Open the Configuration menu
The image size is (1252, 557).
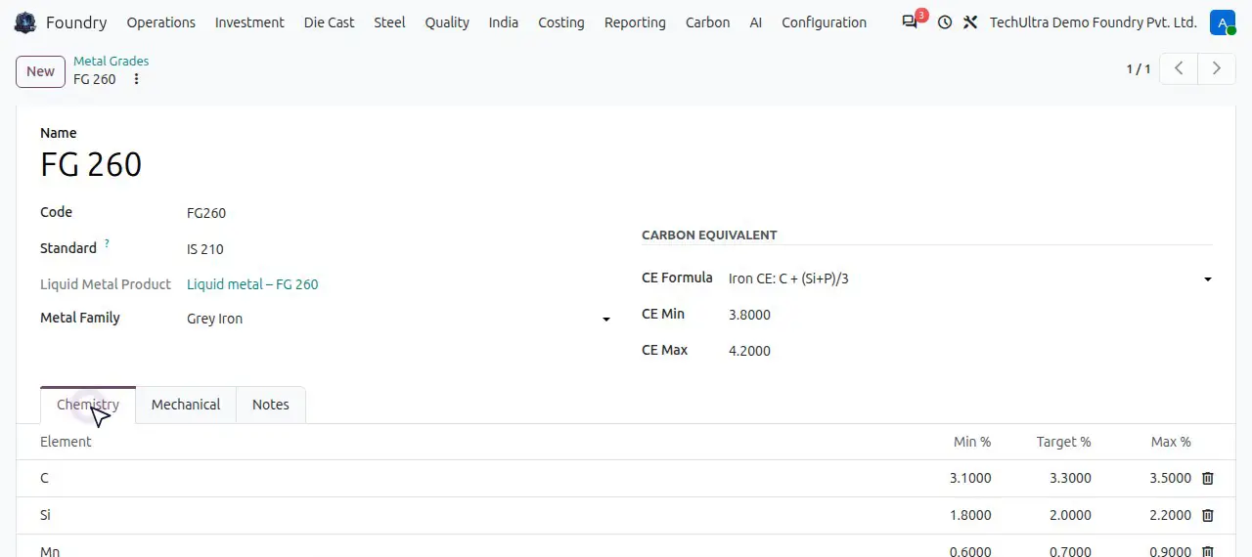pos(825,22)
